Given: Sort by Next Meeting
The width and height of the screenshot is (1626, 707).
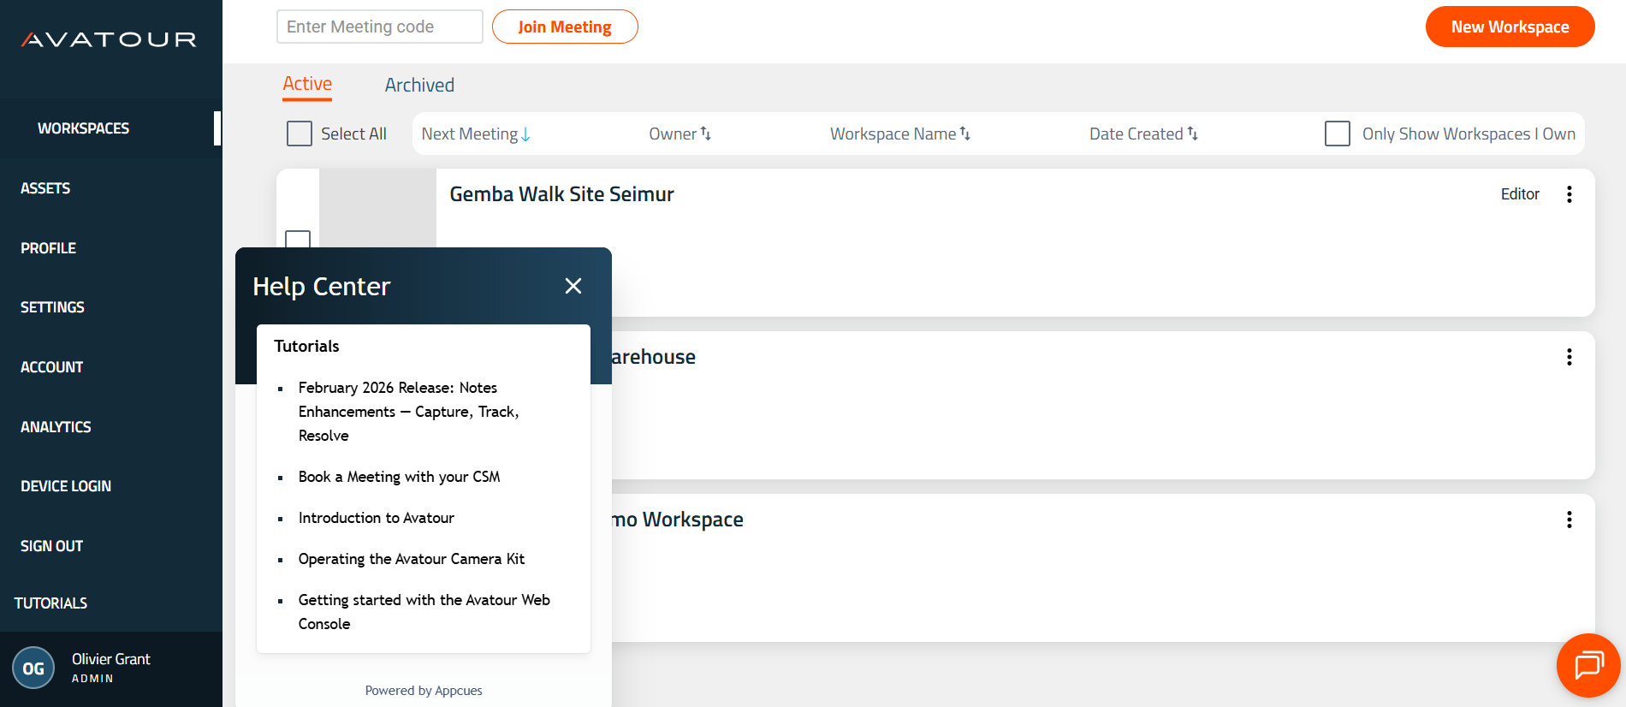Looking at the screenshot, I should coord(476,134).
